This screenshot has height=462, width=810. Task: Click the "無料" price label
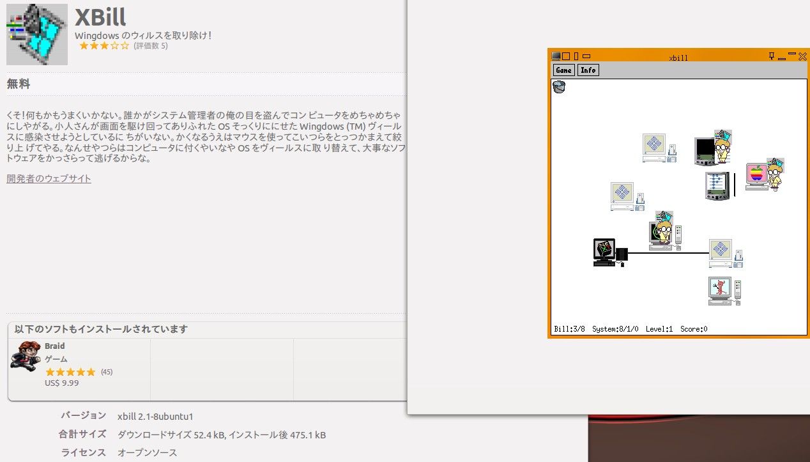click(x=19, y=84)
